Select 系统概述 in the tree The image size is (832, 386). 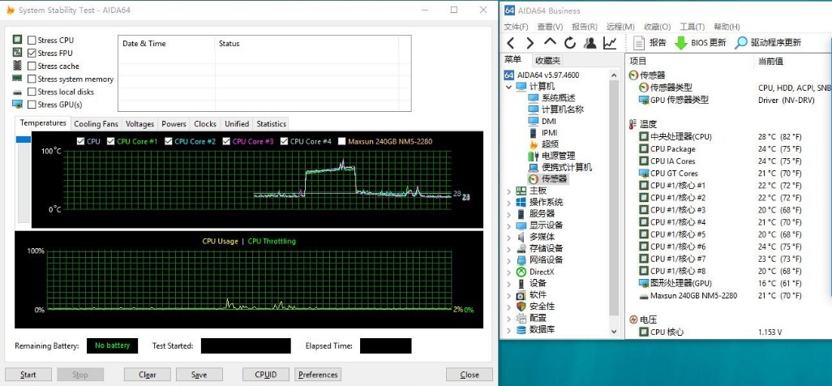[x=558, y=98]
